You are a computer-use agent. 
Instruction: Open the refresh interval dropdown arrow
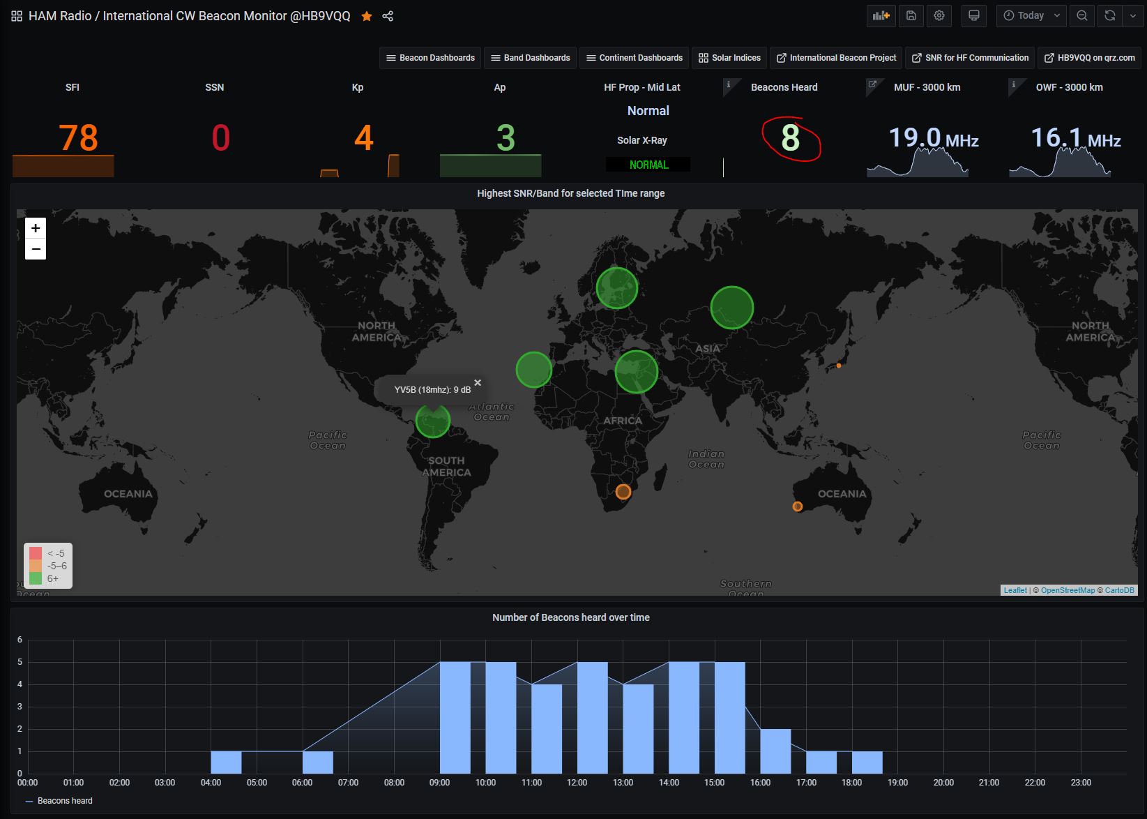(x=1133, y=15)
